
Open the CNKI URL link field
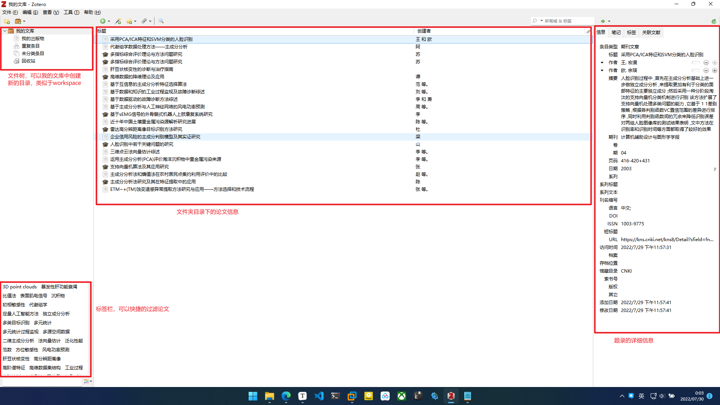pos(667,240)
